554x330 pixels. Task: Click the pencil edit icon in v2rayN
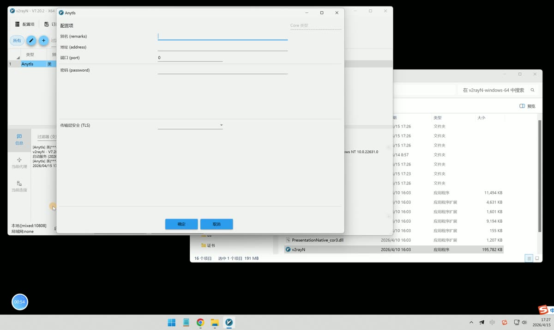click(x=31, y=41)
